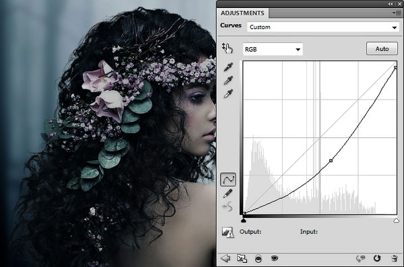This screenshot has width=404, height=267.
Task: Click the Input label field
Action: click(308, 232)
